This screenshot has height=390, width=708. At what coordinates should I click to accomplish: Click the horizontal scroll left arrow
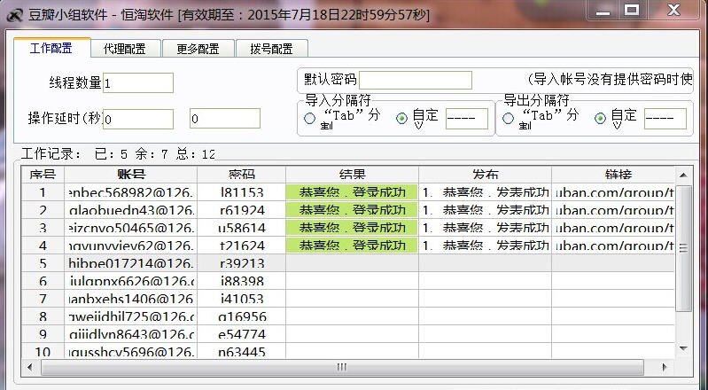(30, 367)
